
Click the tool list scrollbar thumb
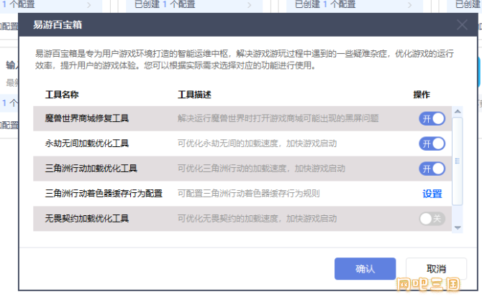click(x=458, y=161)
